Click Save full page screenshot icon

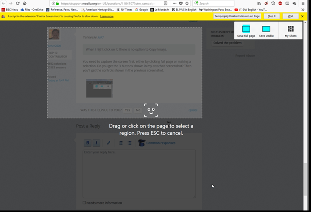[x=246, y=31]
